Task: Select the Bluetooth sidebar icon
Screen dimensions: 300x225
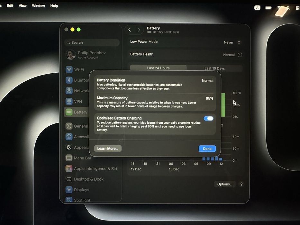Action: pos(69,80)
